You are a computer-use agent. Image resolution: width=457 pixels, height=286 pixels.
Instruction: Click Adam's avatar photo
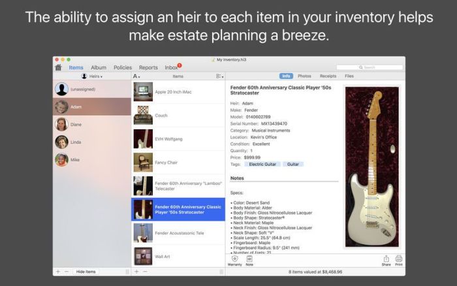[x=61, y=106]
